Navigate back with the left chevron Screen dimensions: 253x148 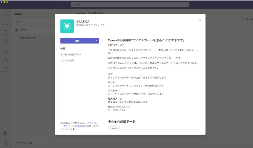61,4
